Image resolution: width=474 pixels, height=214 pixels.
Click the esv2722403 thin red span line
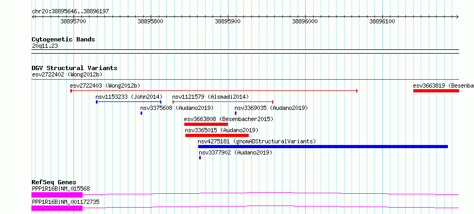(x=214, y=91)
